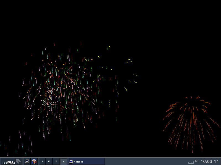221x165 pixels.
Task: Select the active workspace 4 button
Action: pos(64,162)
